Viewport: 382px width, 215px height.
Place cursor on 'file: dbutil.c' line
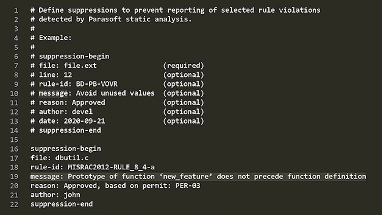click(x=59, y=158)
